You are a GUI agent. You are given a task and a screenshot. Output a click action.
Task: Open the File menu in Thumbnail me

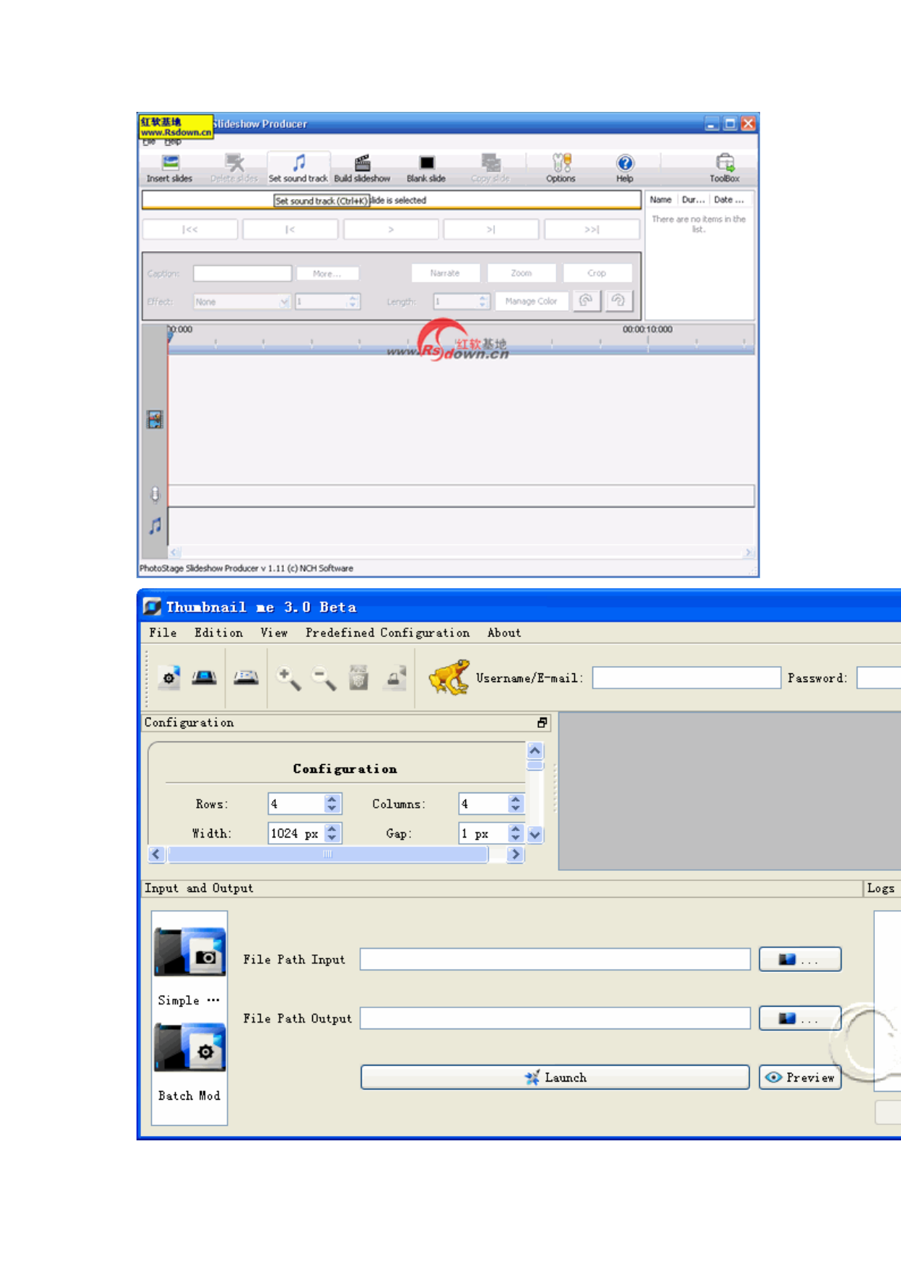tap(163, 633)
